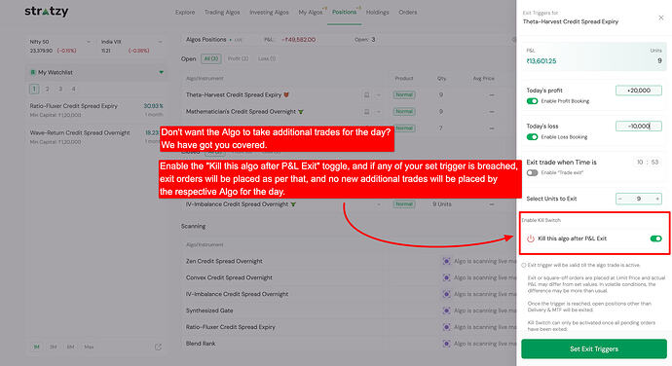Click Normal product tag on the Theta-Harvest row
This screenshot has width=672, height=366.
click(x=404, y=94)
